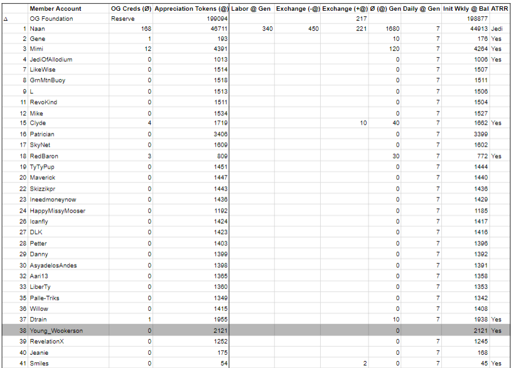Select the 'Appreciation Tokens (@)' header
The image size is (511, 368).
click(x=191, y=9)
